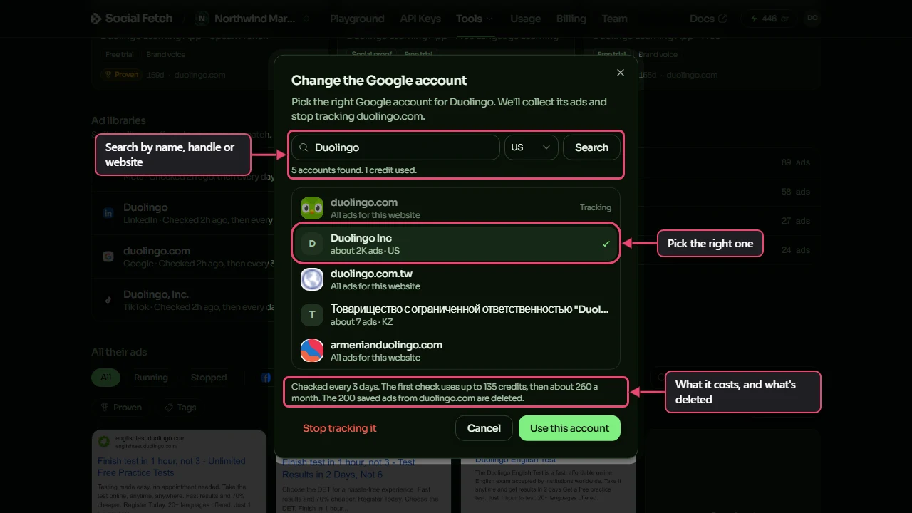Expand the Tools menu
This screenshot has width=912, height=513.
point(475,19)
